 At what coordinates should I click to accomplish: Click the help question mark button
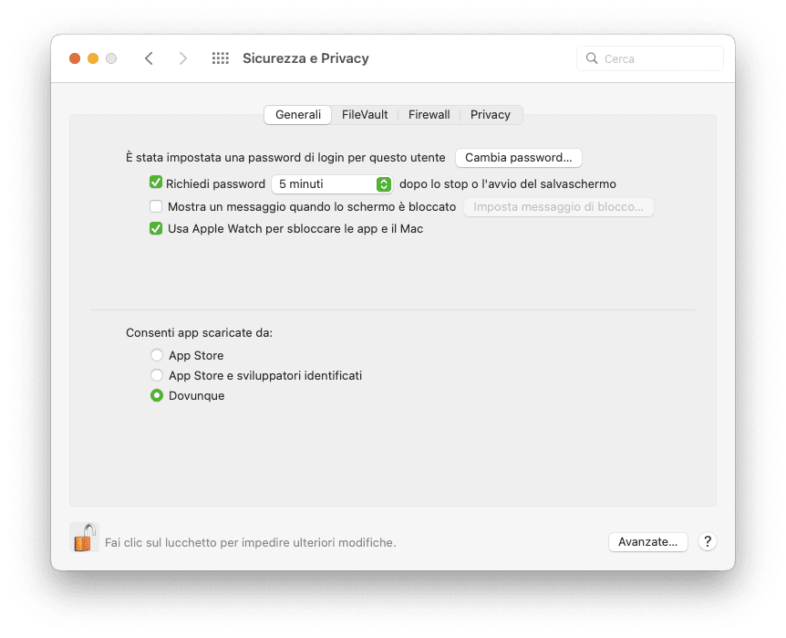708,541
